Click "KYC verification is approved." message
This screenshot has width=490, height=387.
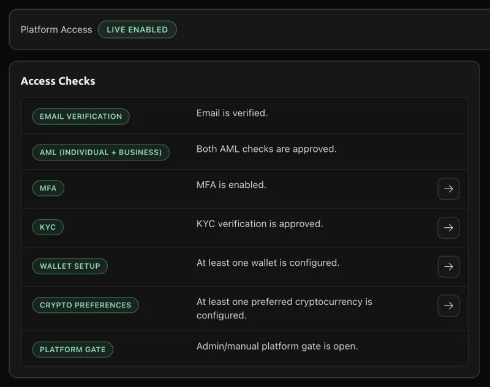point(259,224)
